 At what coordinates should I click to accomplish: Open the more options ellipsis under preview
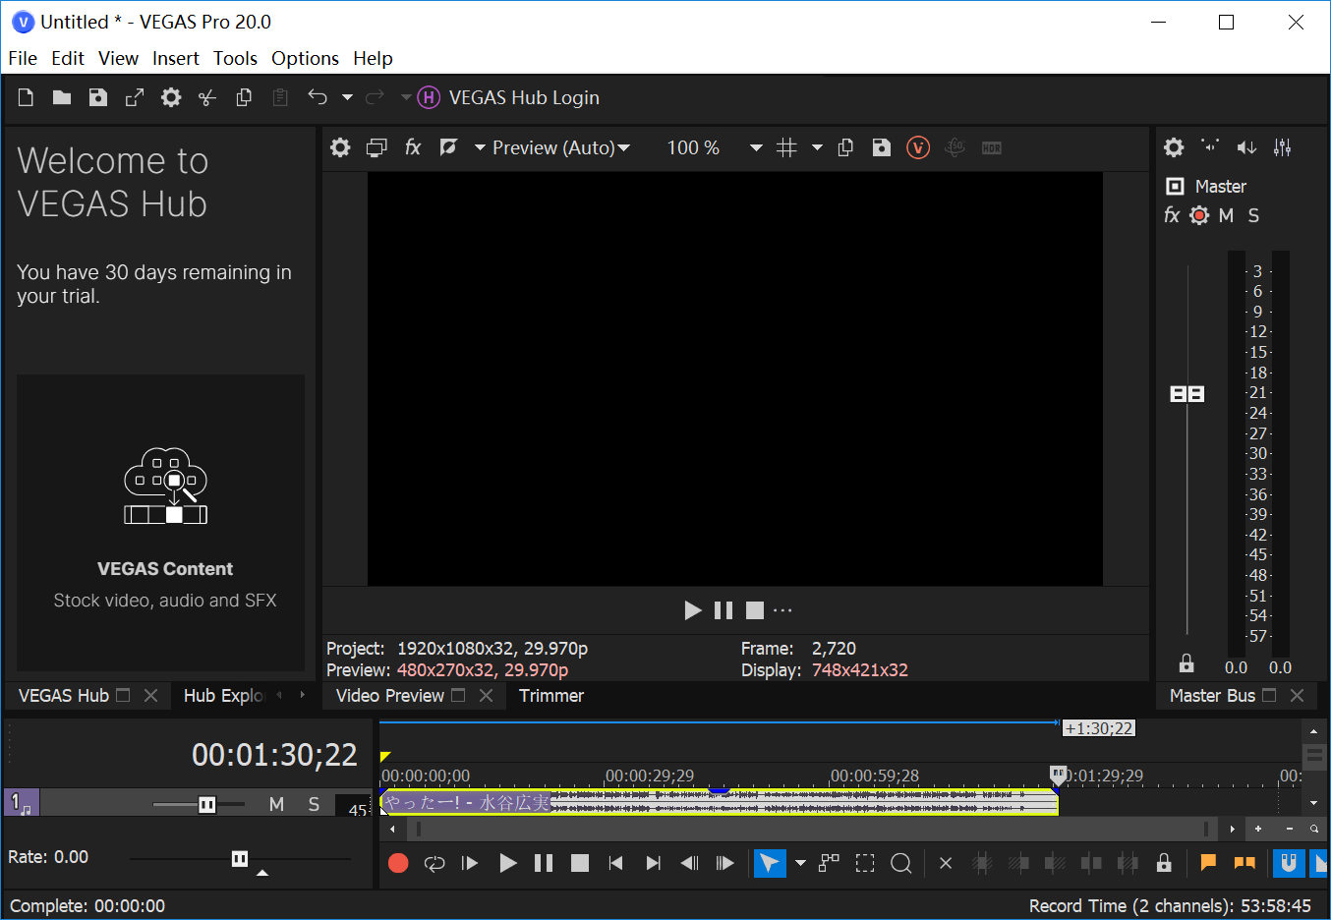click(782, 610)
